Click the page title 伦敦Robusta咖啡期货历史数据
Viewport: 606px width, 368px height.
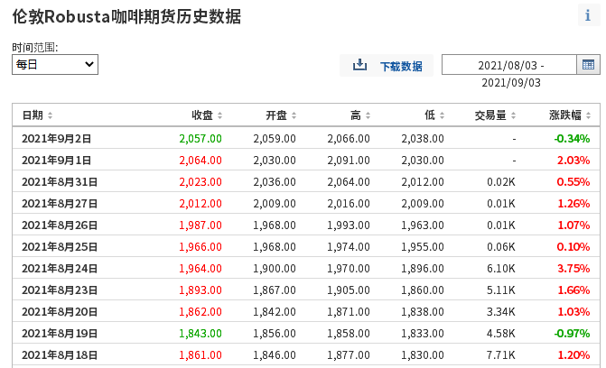pos(126,17)
